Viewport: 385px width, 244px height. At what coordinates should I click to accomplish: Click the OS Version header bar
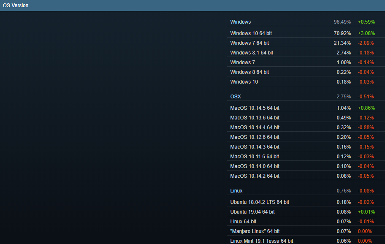[192, 5]
